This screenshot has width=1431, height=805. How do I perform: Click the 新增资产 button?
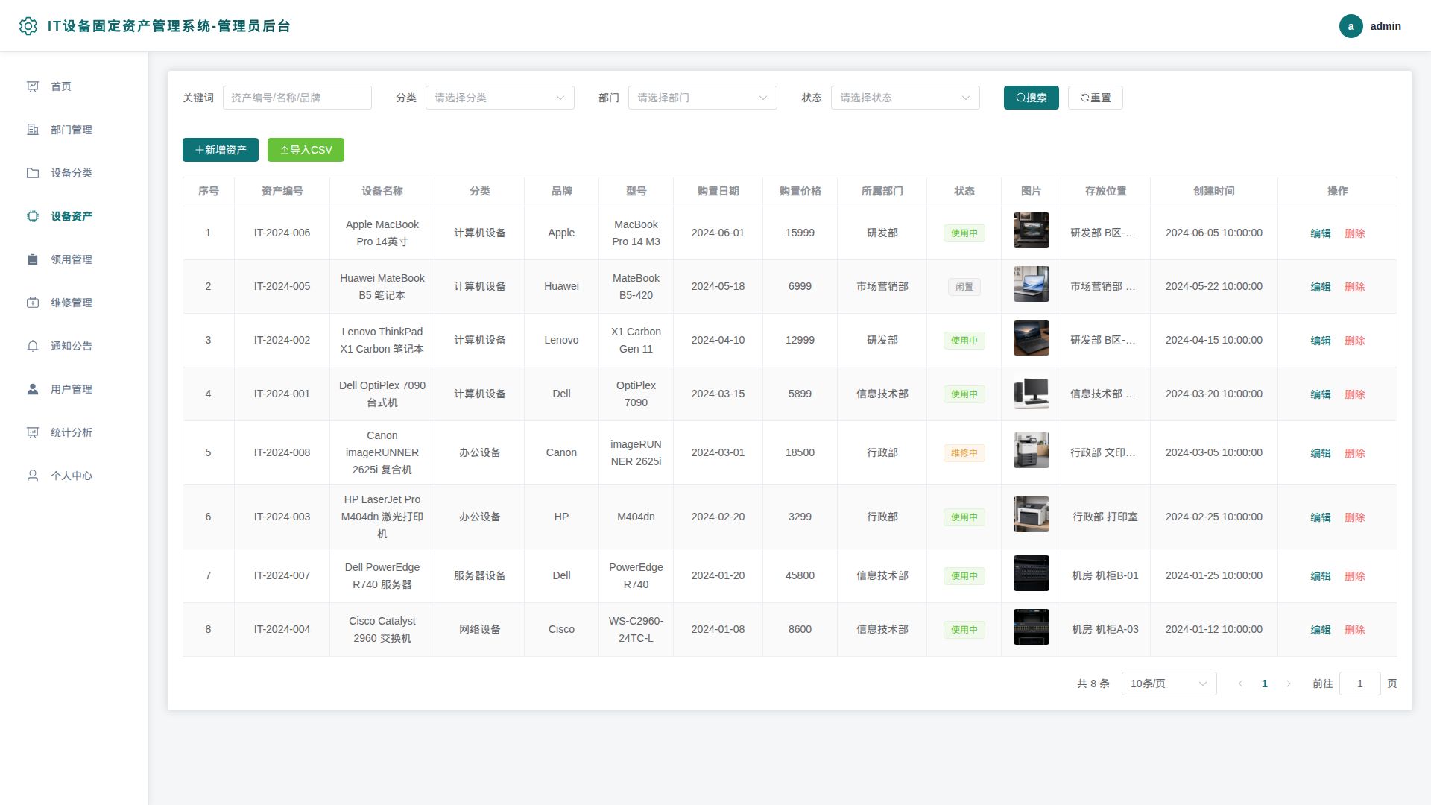(221, 150)
